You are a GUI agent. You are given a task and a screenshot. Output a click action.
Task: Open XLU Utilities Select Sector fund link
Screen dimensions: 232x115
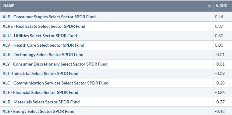(40, 36)
